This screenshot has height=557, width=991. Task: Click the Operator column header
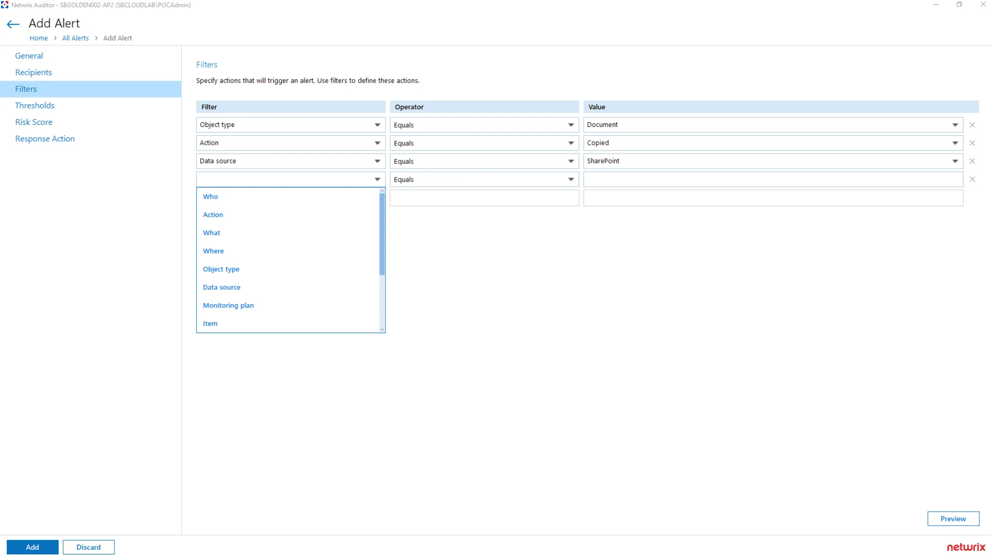[484, 107]
